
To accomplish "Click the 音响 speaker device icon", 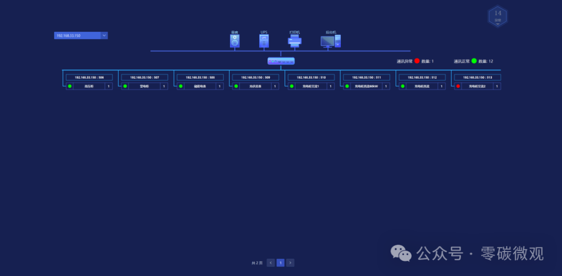I will 235,41.
